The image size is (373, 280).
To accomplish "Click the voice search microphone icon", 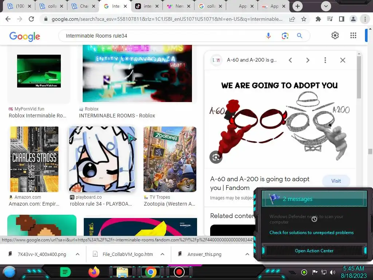I will tap(268, 36).
